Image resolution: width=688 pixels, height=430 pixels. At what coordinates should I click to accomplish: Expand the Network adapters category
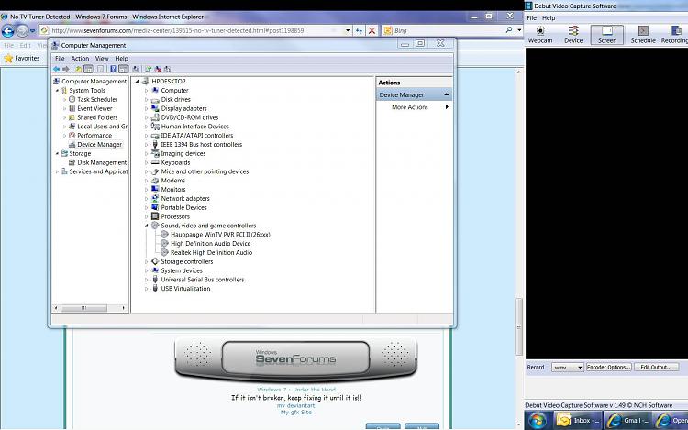(146, 199)
